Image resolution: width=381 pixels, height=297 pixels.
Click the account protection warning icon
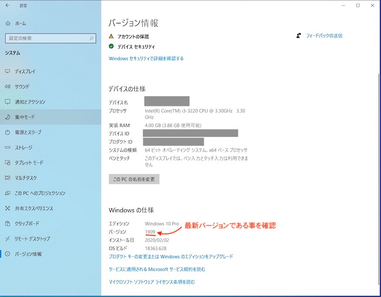click(111, 36)
